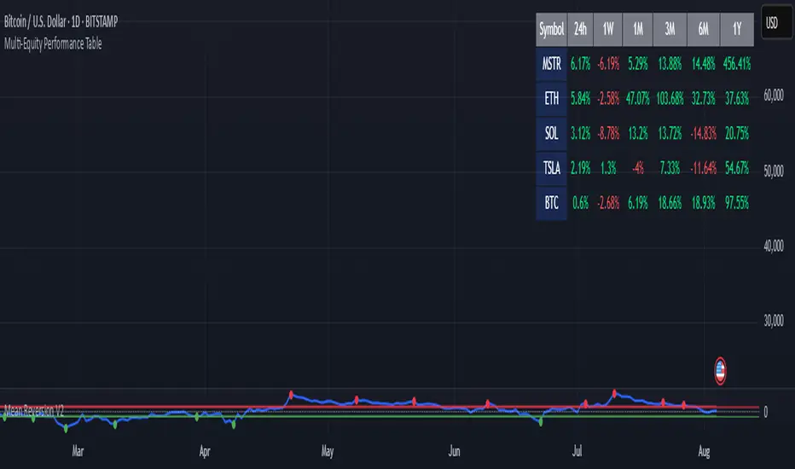The image size is (795, 469).
Task: Click the SOL symbol cell
Action: coord(552,134)
